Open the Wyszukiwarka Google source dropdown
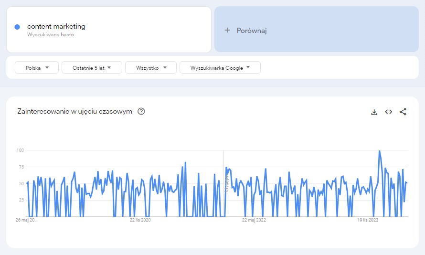The height and width of the screenshot is (255, 425). coord(220,68)
